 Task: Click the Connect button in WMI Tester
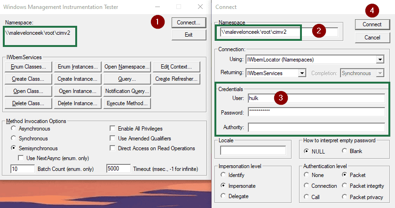pos(189,22)
